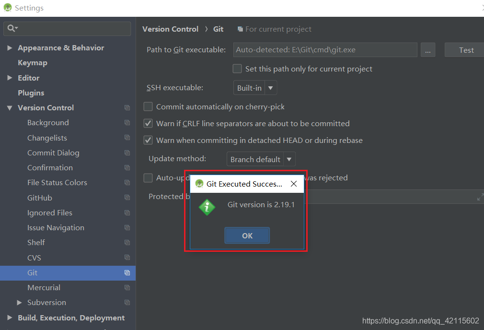This screenshot has width=484, height=330.
Task: Select Issue Navigation settings item
Action: click(x=56, y=228)
